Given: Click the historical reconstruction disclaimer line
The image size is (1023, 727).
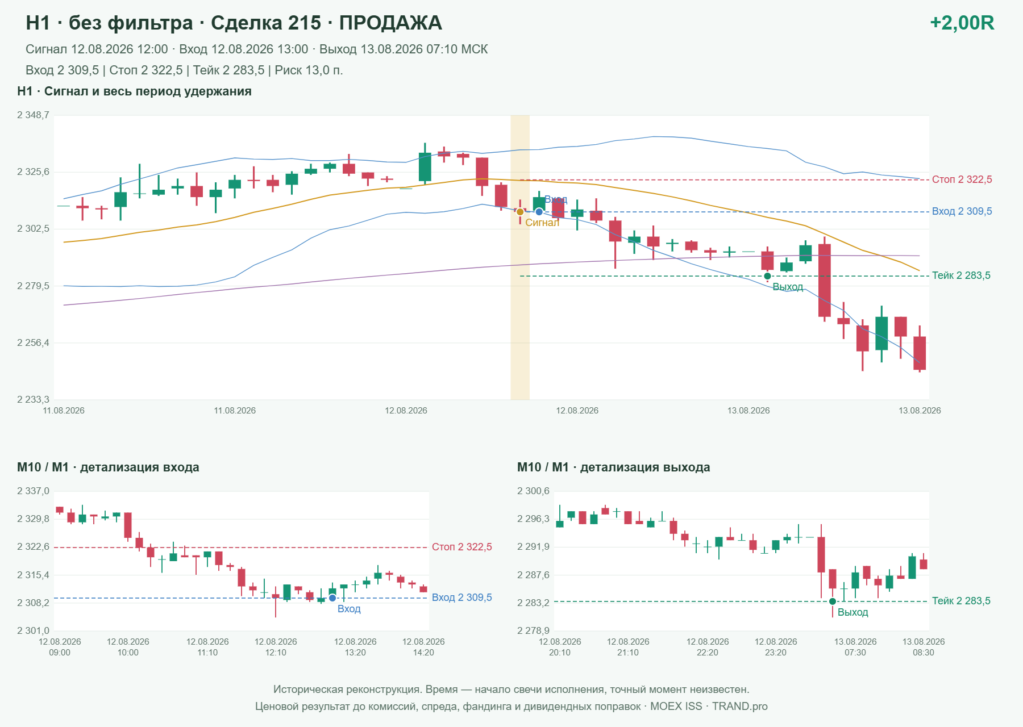Looking at the screenshot, I should tap(511, 690).
